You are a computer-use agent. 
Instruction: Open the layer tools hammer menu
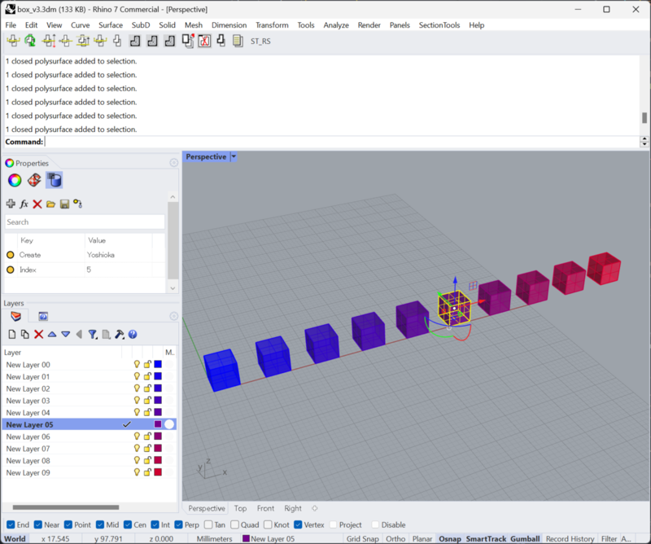(x=119, y=334)
